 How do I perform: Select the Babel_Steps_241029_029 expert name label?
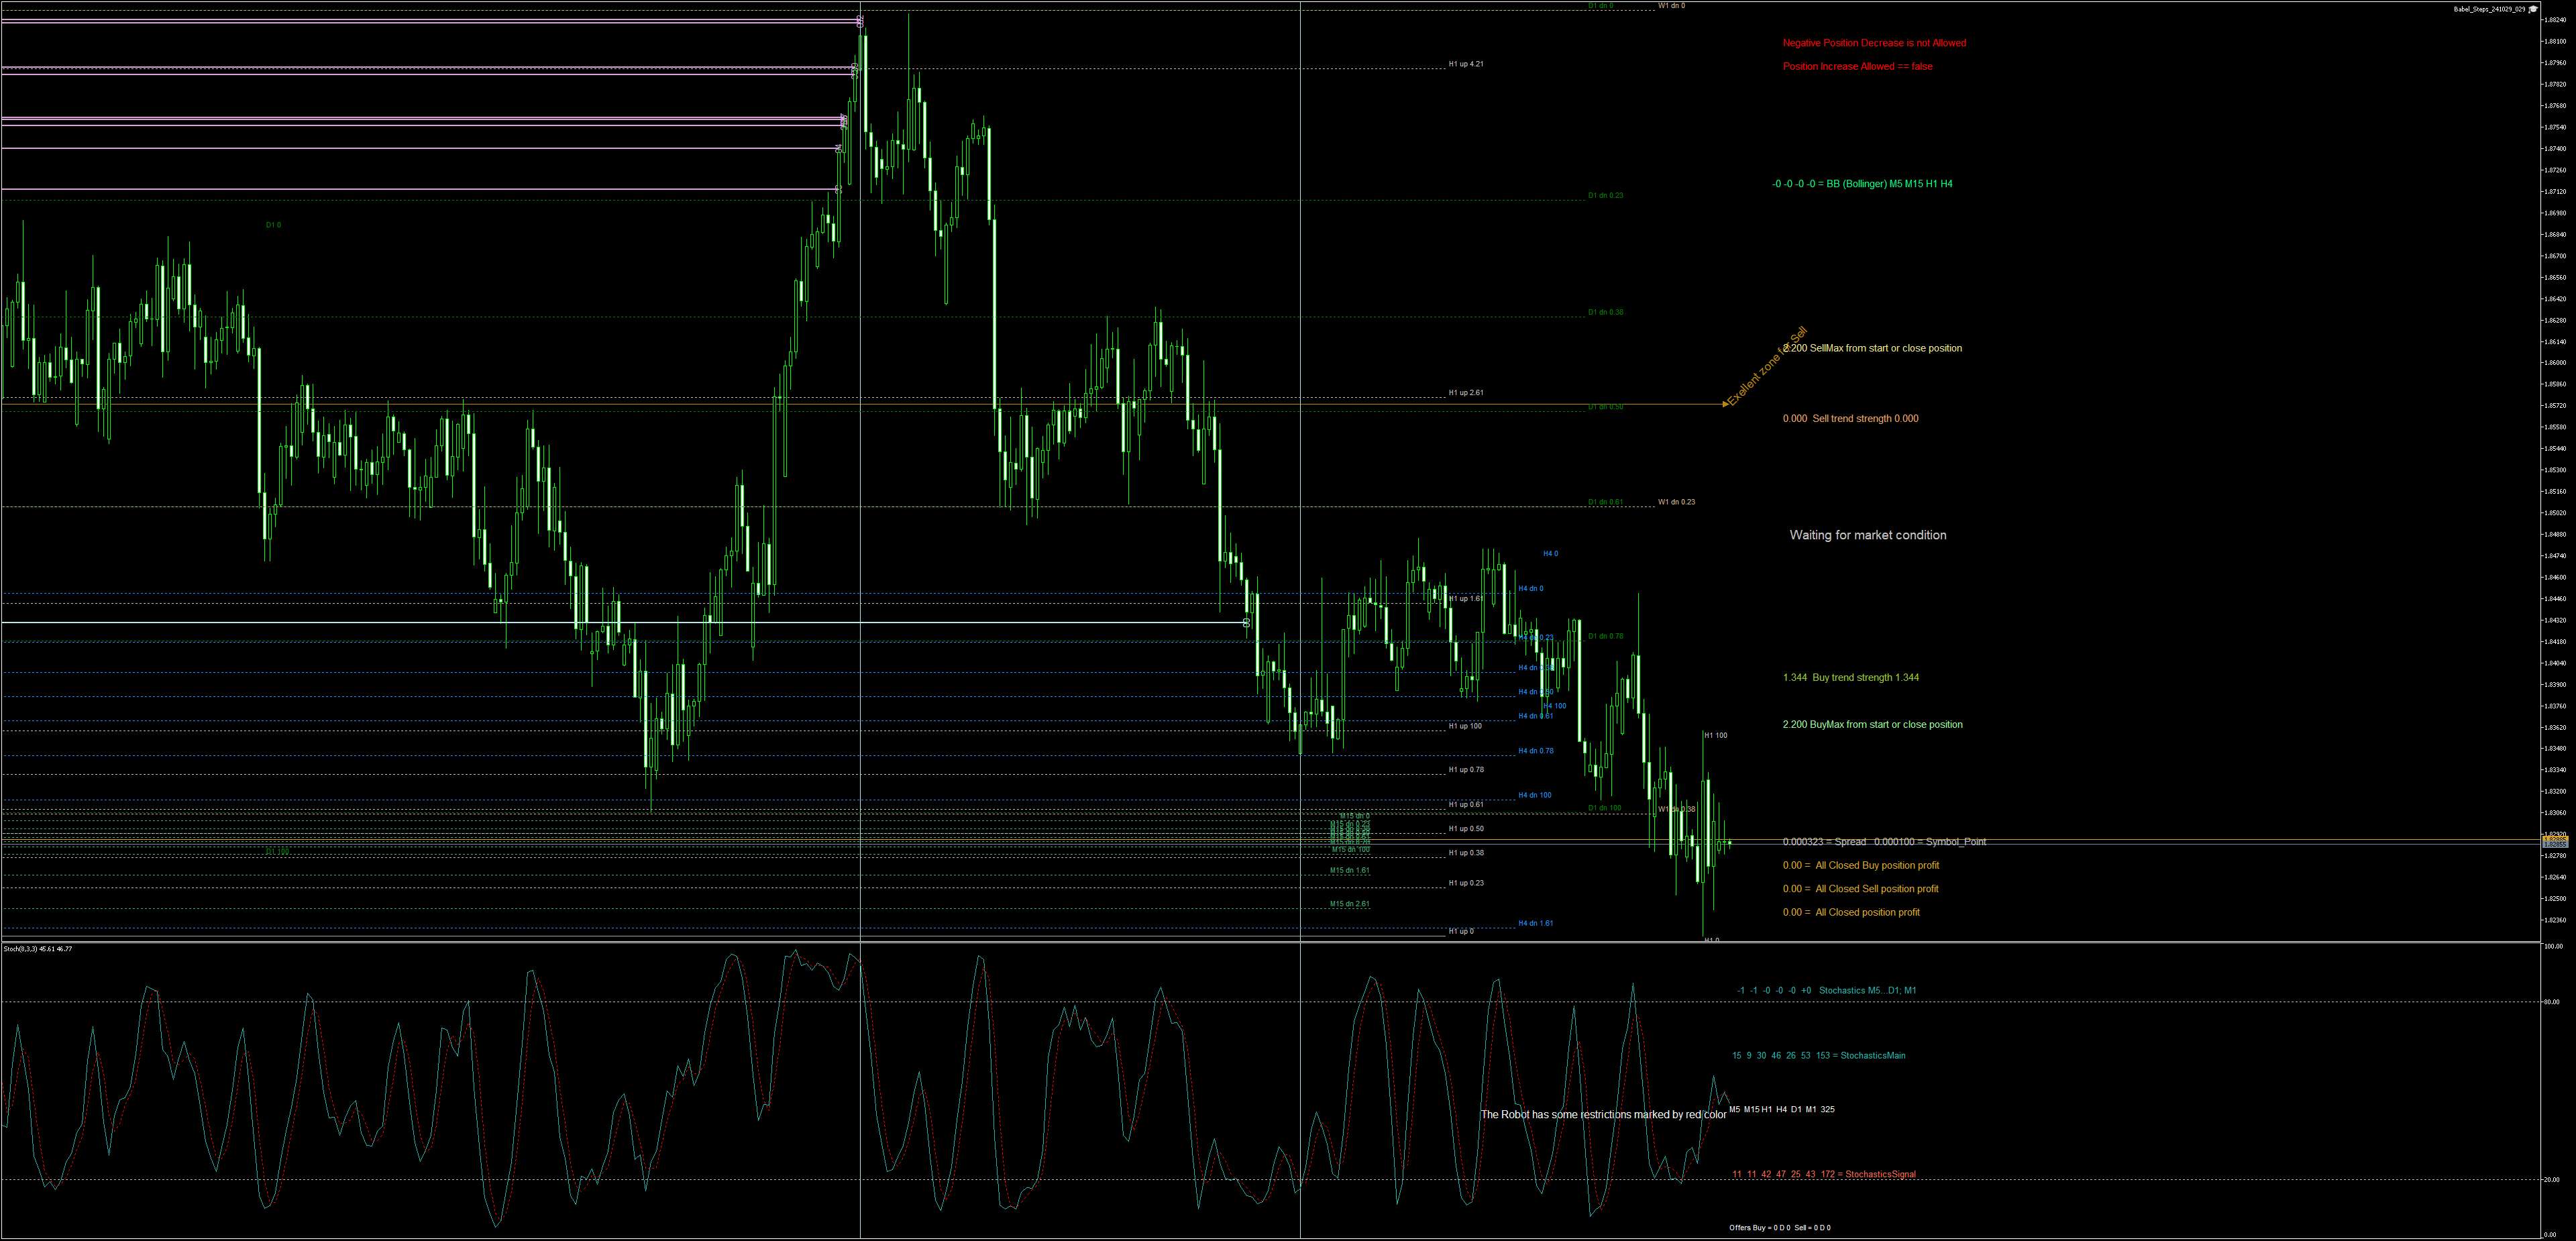2489,9
